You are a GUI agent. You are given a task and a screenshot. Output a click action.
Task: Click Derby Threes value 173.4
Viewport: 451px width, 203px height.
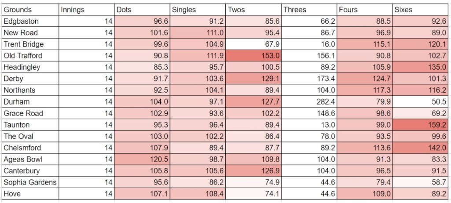click(x=309, y=79)
